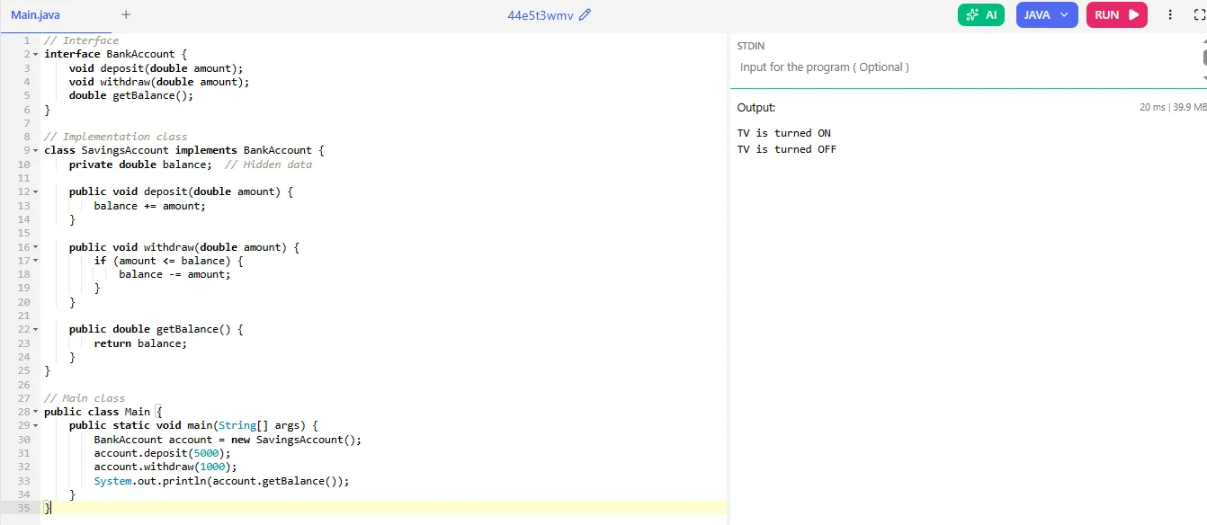Click "return balance;" statement
This screenshot has width=1207, height=525.
point(140,343)
